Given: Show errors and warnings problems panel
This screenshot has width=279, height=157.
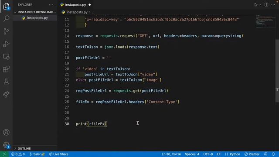Looking at the screenshot, I should [18, 154].
